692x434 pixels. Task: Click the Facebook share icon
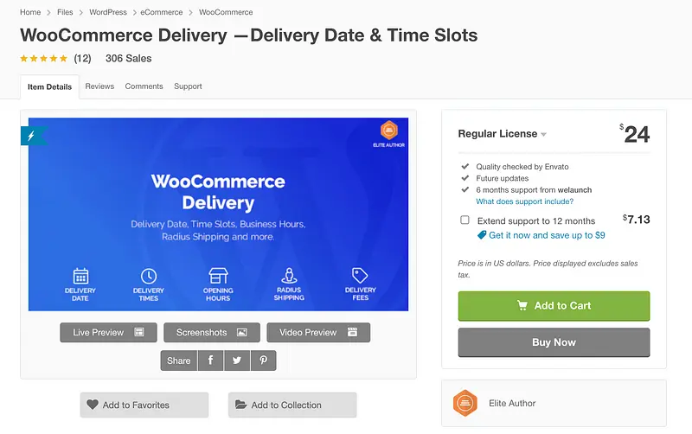coord(210,361)
